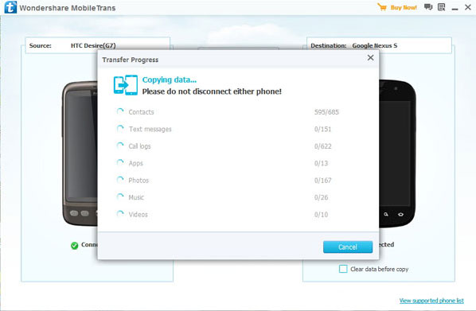Click the Contacts progress spinner

pos(120,111)
